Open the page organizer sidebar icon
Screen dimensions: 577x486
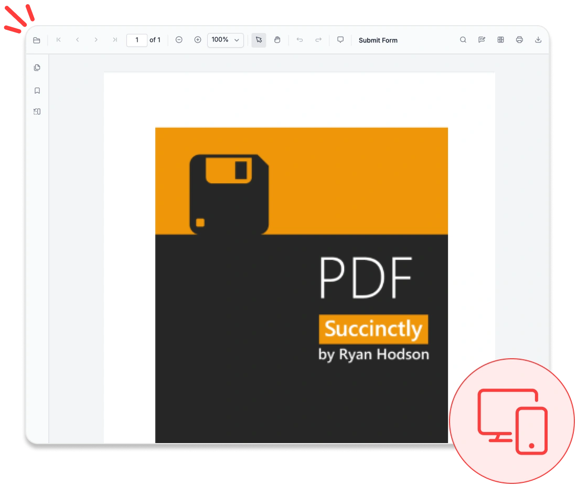[x=37, y=112]
